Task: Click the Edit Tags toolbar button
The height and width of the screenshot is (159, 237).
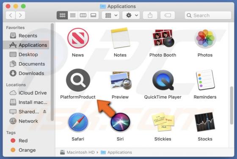Action: pos(168,15)
